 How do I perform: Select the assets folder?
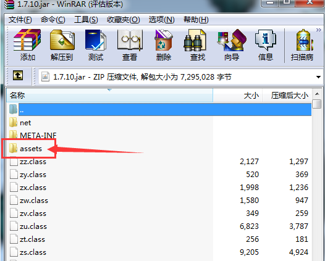click(x=31, y=149)
